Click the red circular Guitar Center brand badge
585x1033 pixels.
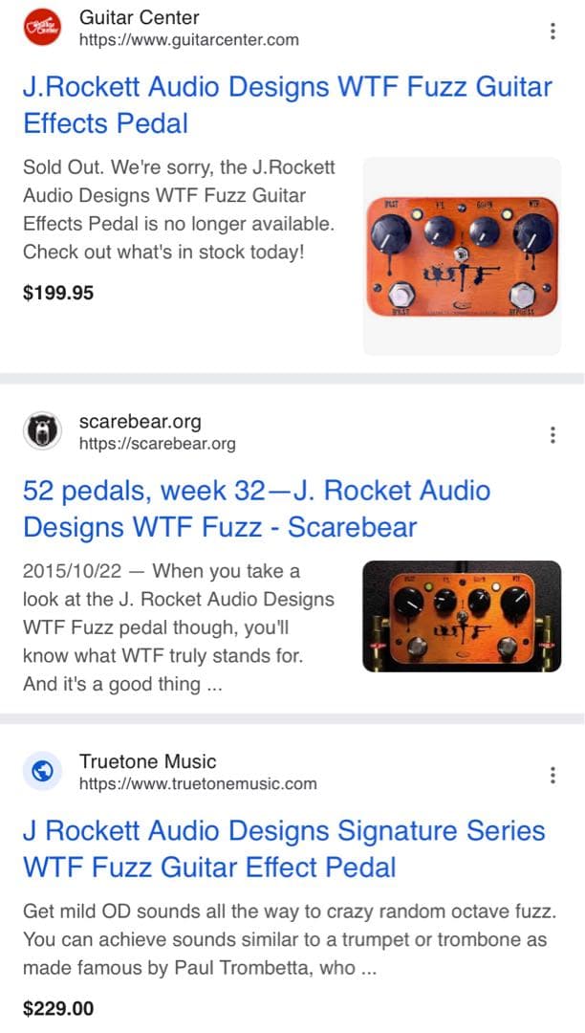click(40, 27)
